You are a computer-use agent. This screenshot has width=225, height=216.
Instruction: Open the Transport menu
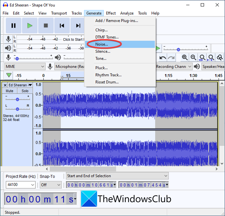point(59,13)
